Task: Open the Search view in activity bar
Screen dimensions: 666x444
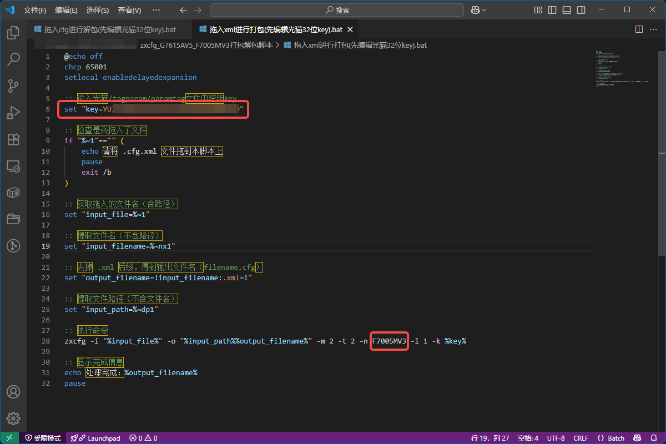Action: pyautogui.click(x=13, y=59)
